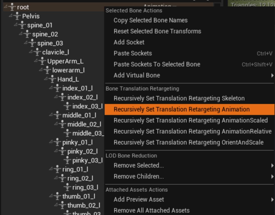Image resolution: width=275 pixels, height=215 pixels.
Task: Choose Recursively Set Translation Retargeting Animation
Action: point(181,109)
